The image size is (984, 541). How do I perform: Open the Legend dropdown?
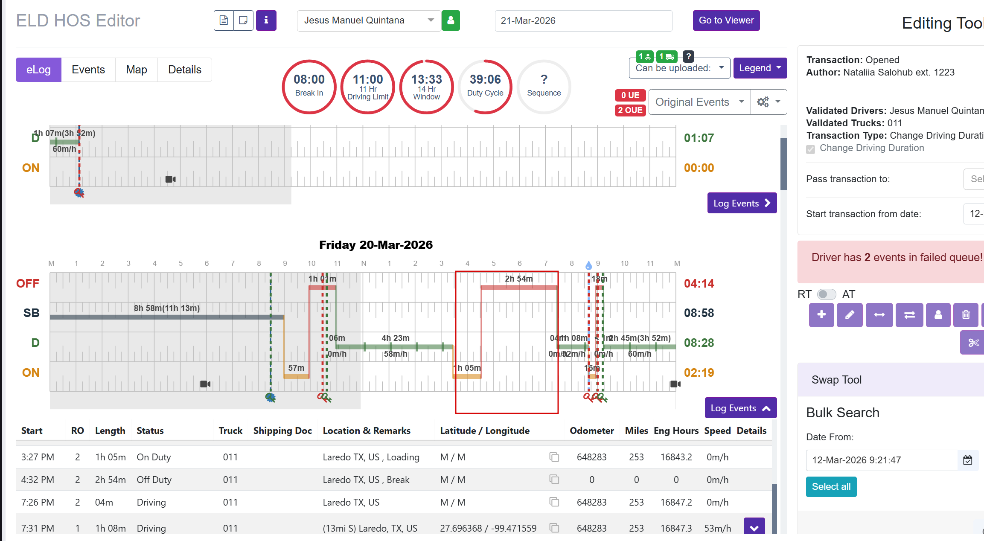(760, 68)
